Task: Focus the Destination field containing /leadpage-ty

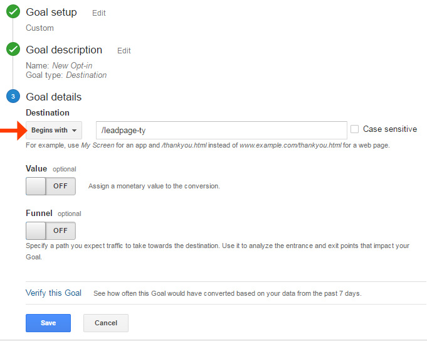Action: [x=221, y=130]
